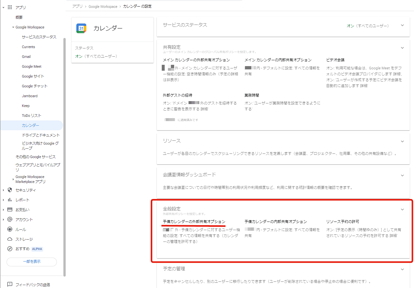Click the sidebar vertical scrollbar

coord(64,157)
